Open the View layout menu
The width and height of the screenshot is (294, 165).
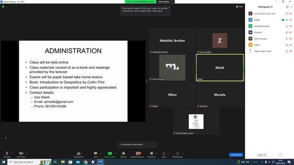click(x=239, y=6)
